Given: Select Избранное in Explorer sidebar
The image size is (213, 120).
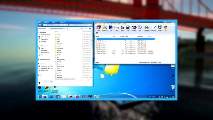Looking at the screenshot, I should [x=43, y=32].
